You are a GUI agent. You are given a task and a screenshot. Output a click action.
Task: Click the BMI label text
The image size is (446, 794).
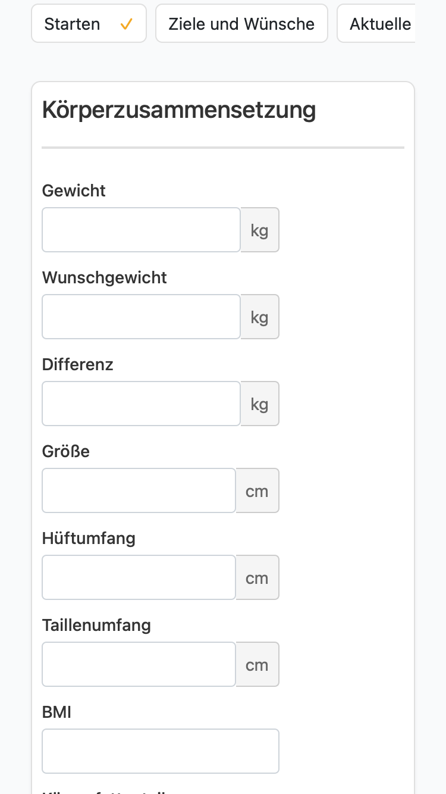click(x=57, y=712)
